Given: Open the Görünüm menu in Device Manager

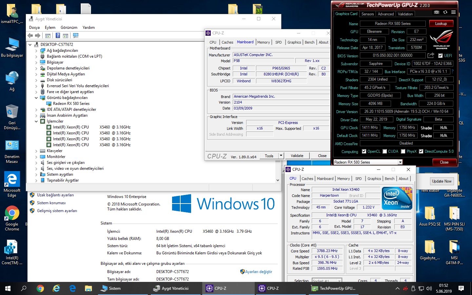Looking at the screenshot, I should click(x=69, y=28).
